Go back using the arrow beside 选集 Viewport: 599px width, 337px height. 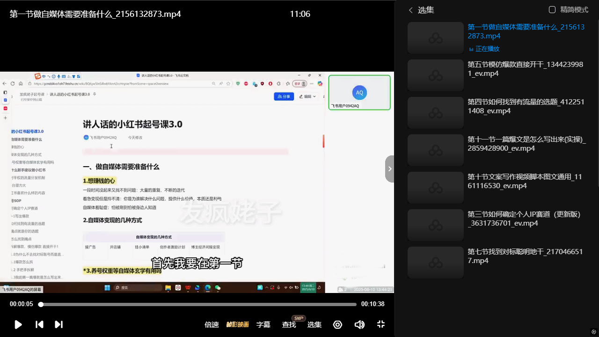[x=411, y=10]
